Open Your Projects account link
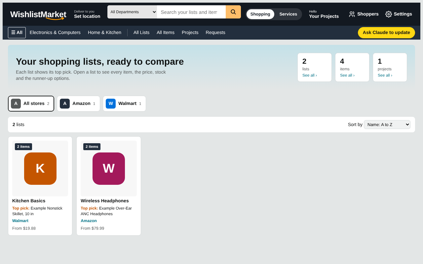Image resolution: width=423 pixels, height=264 pixels. pyautogui.click(x=324, y=14)
